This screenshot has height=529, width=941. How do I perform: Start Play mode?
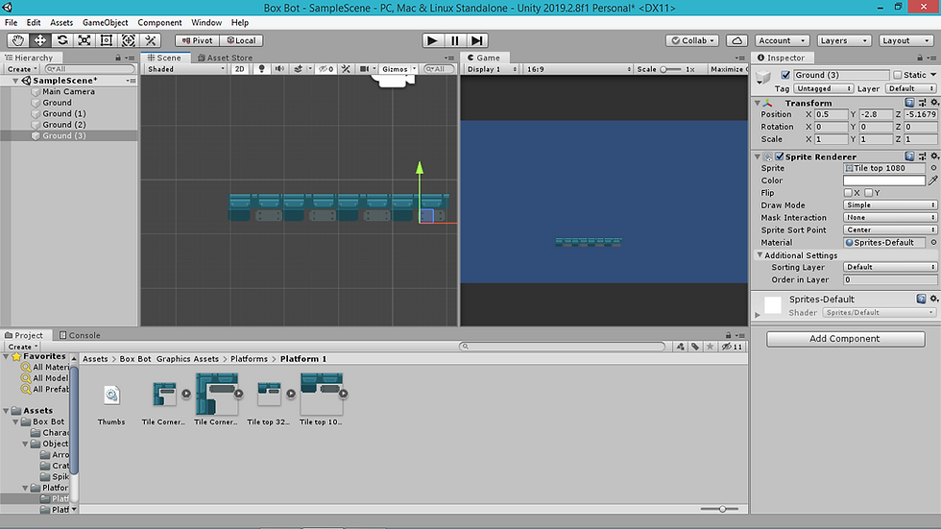[x=432, y=40]
